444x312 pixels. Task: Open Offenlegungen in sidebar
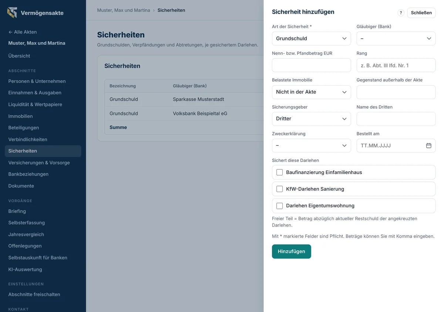tap(25, 246)
